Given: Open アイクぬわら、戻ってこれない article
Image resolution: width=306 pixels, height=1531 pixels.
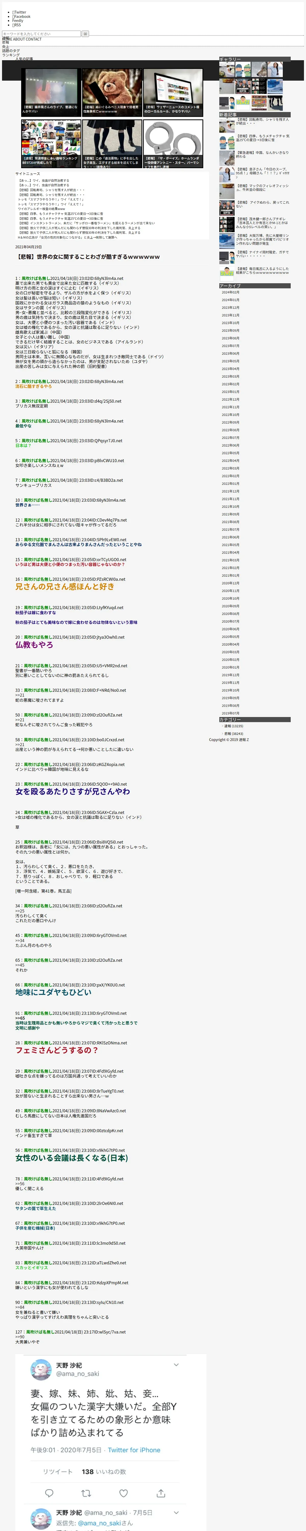Looking at the screenshot, I should click(x=263, y=204).
